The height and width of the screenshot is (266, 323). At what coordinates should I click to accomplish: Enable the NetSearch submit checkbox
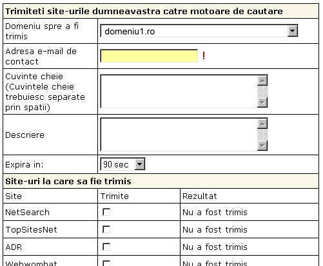coord(106,212)
